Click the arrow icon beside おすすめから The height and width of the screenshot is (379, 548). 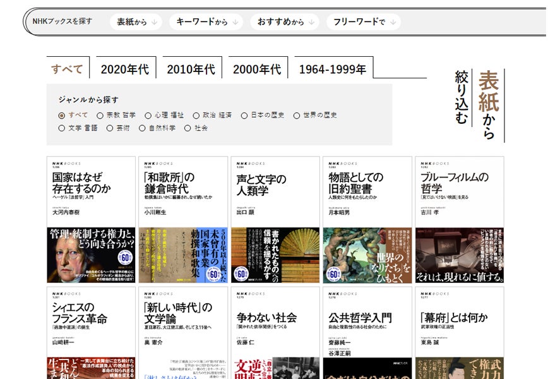pyautogui.click(x=311, y=22)
